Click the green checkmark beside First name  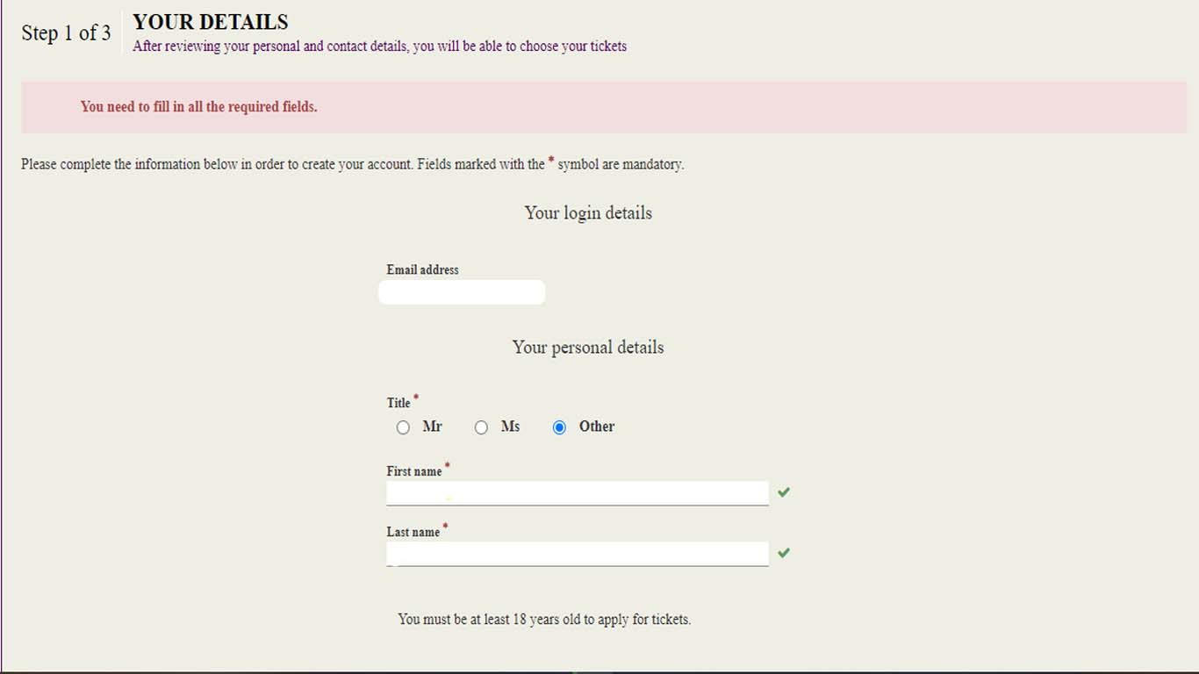pos(784,492)
